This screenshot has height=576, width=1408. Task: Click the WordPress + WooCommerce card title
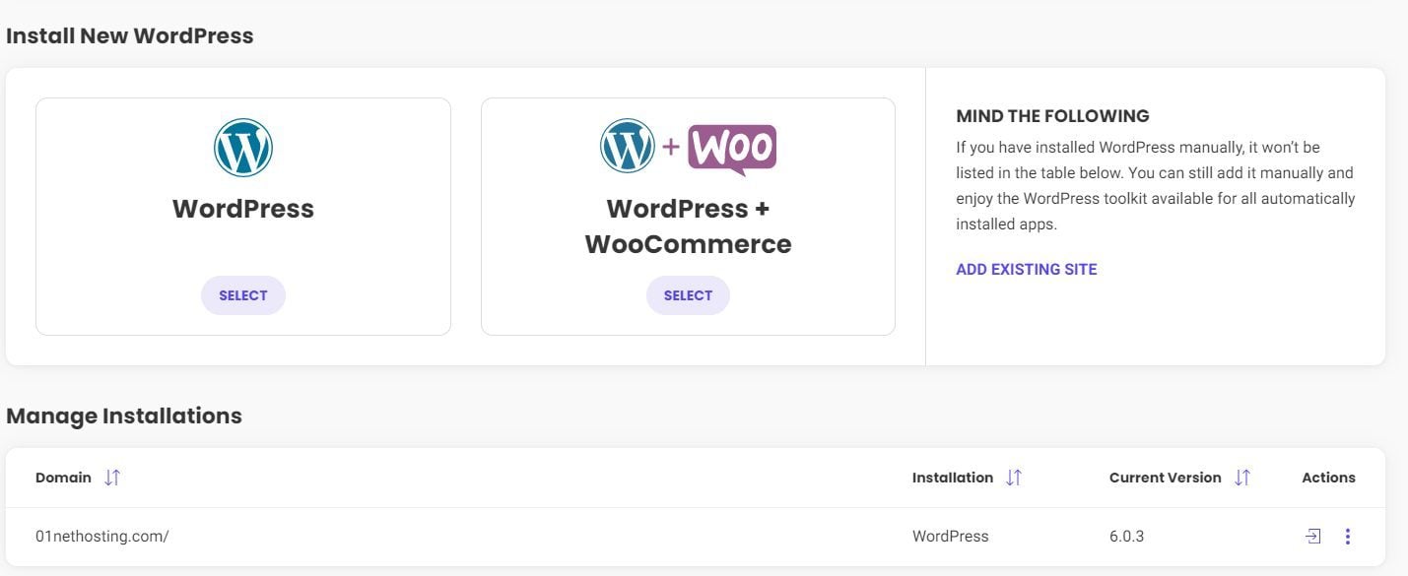[688, 226]
